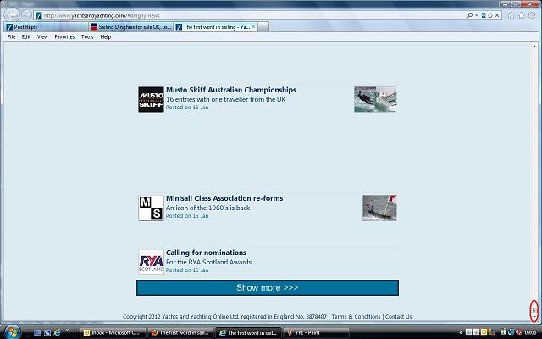Open the Favorites menu
This screenshot has width=542, height=339.
pyautogui.click(x=64, y=36)
